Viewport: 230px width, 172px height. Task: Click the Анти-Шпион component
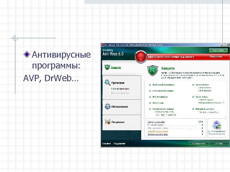202,85
